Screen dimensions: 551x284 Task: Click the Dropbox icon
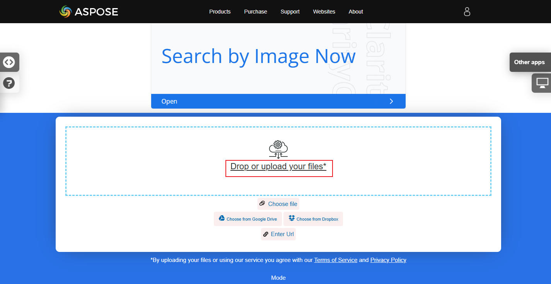click(x=291, y=218)
